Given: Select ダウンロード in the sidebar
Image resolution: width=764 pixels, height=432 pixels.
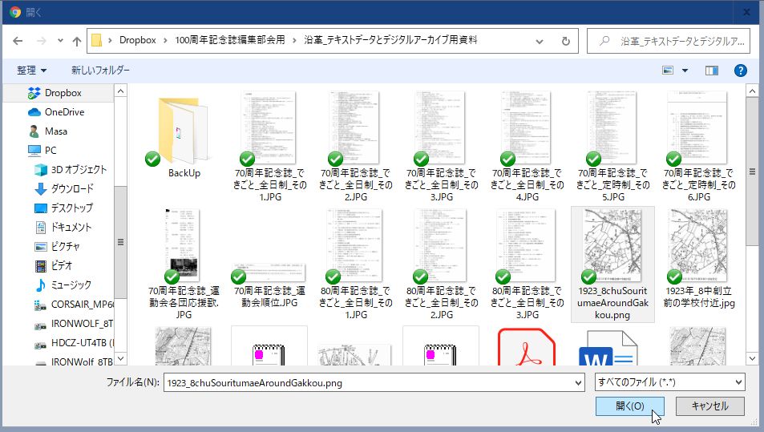Looking at the screenshot, I should (71, 188).
